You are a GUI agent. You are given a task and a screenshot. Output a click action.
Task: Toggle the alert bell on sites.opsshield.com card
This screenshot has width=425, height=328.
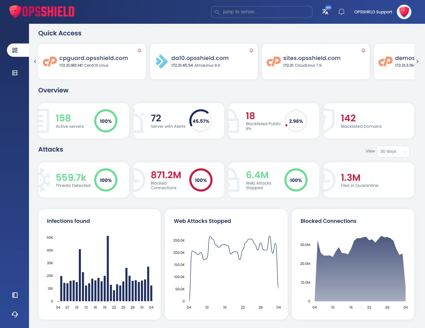[x=363, y=50]
